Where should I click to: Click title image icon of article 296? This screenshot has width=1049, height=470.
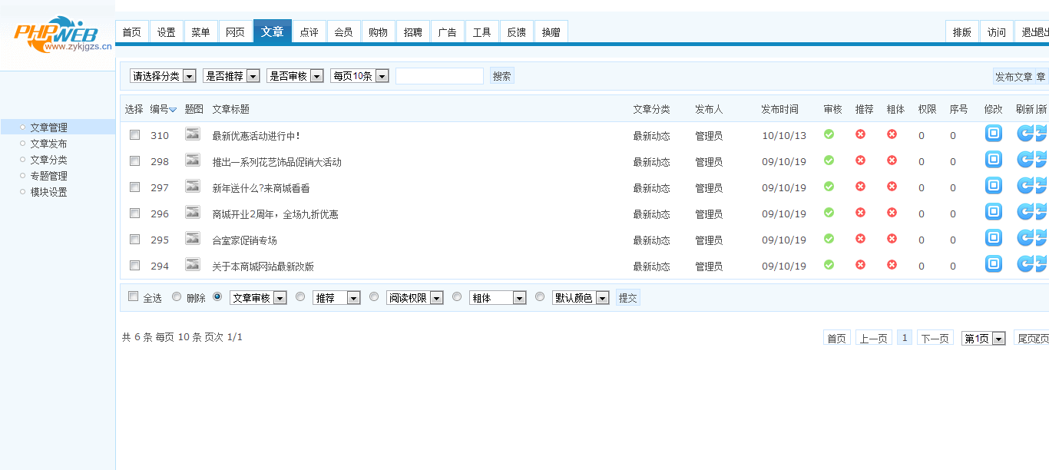pyautogui.click(x=193, y=213)
